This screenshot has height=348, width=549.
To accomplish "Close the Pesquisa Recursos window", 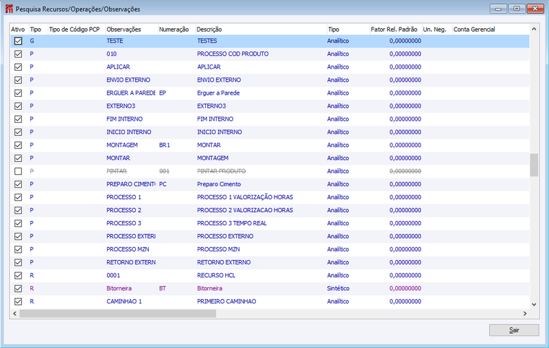I will (535, 9).
